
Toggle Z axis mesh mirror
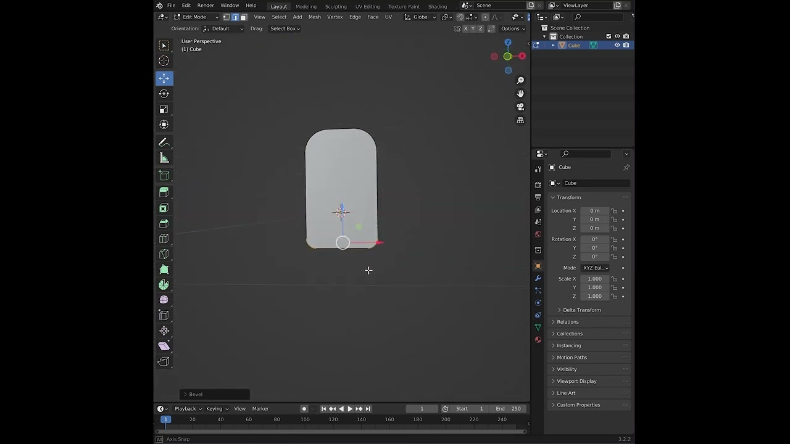(480, 28)
